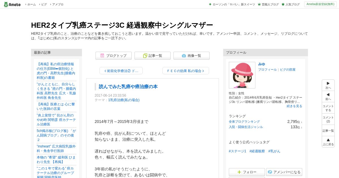The width and height of the screenshot is (339, 178).
Task: Open the later post ＦＥＣの効果 私の場合
Action: [186, 71]
